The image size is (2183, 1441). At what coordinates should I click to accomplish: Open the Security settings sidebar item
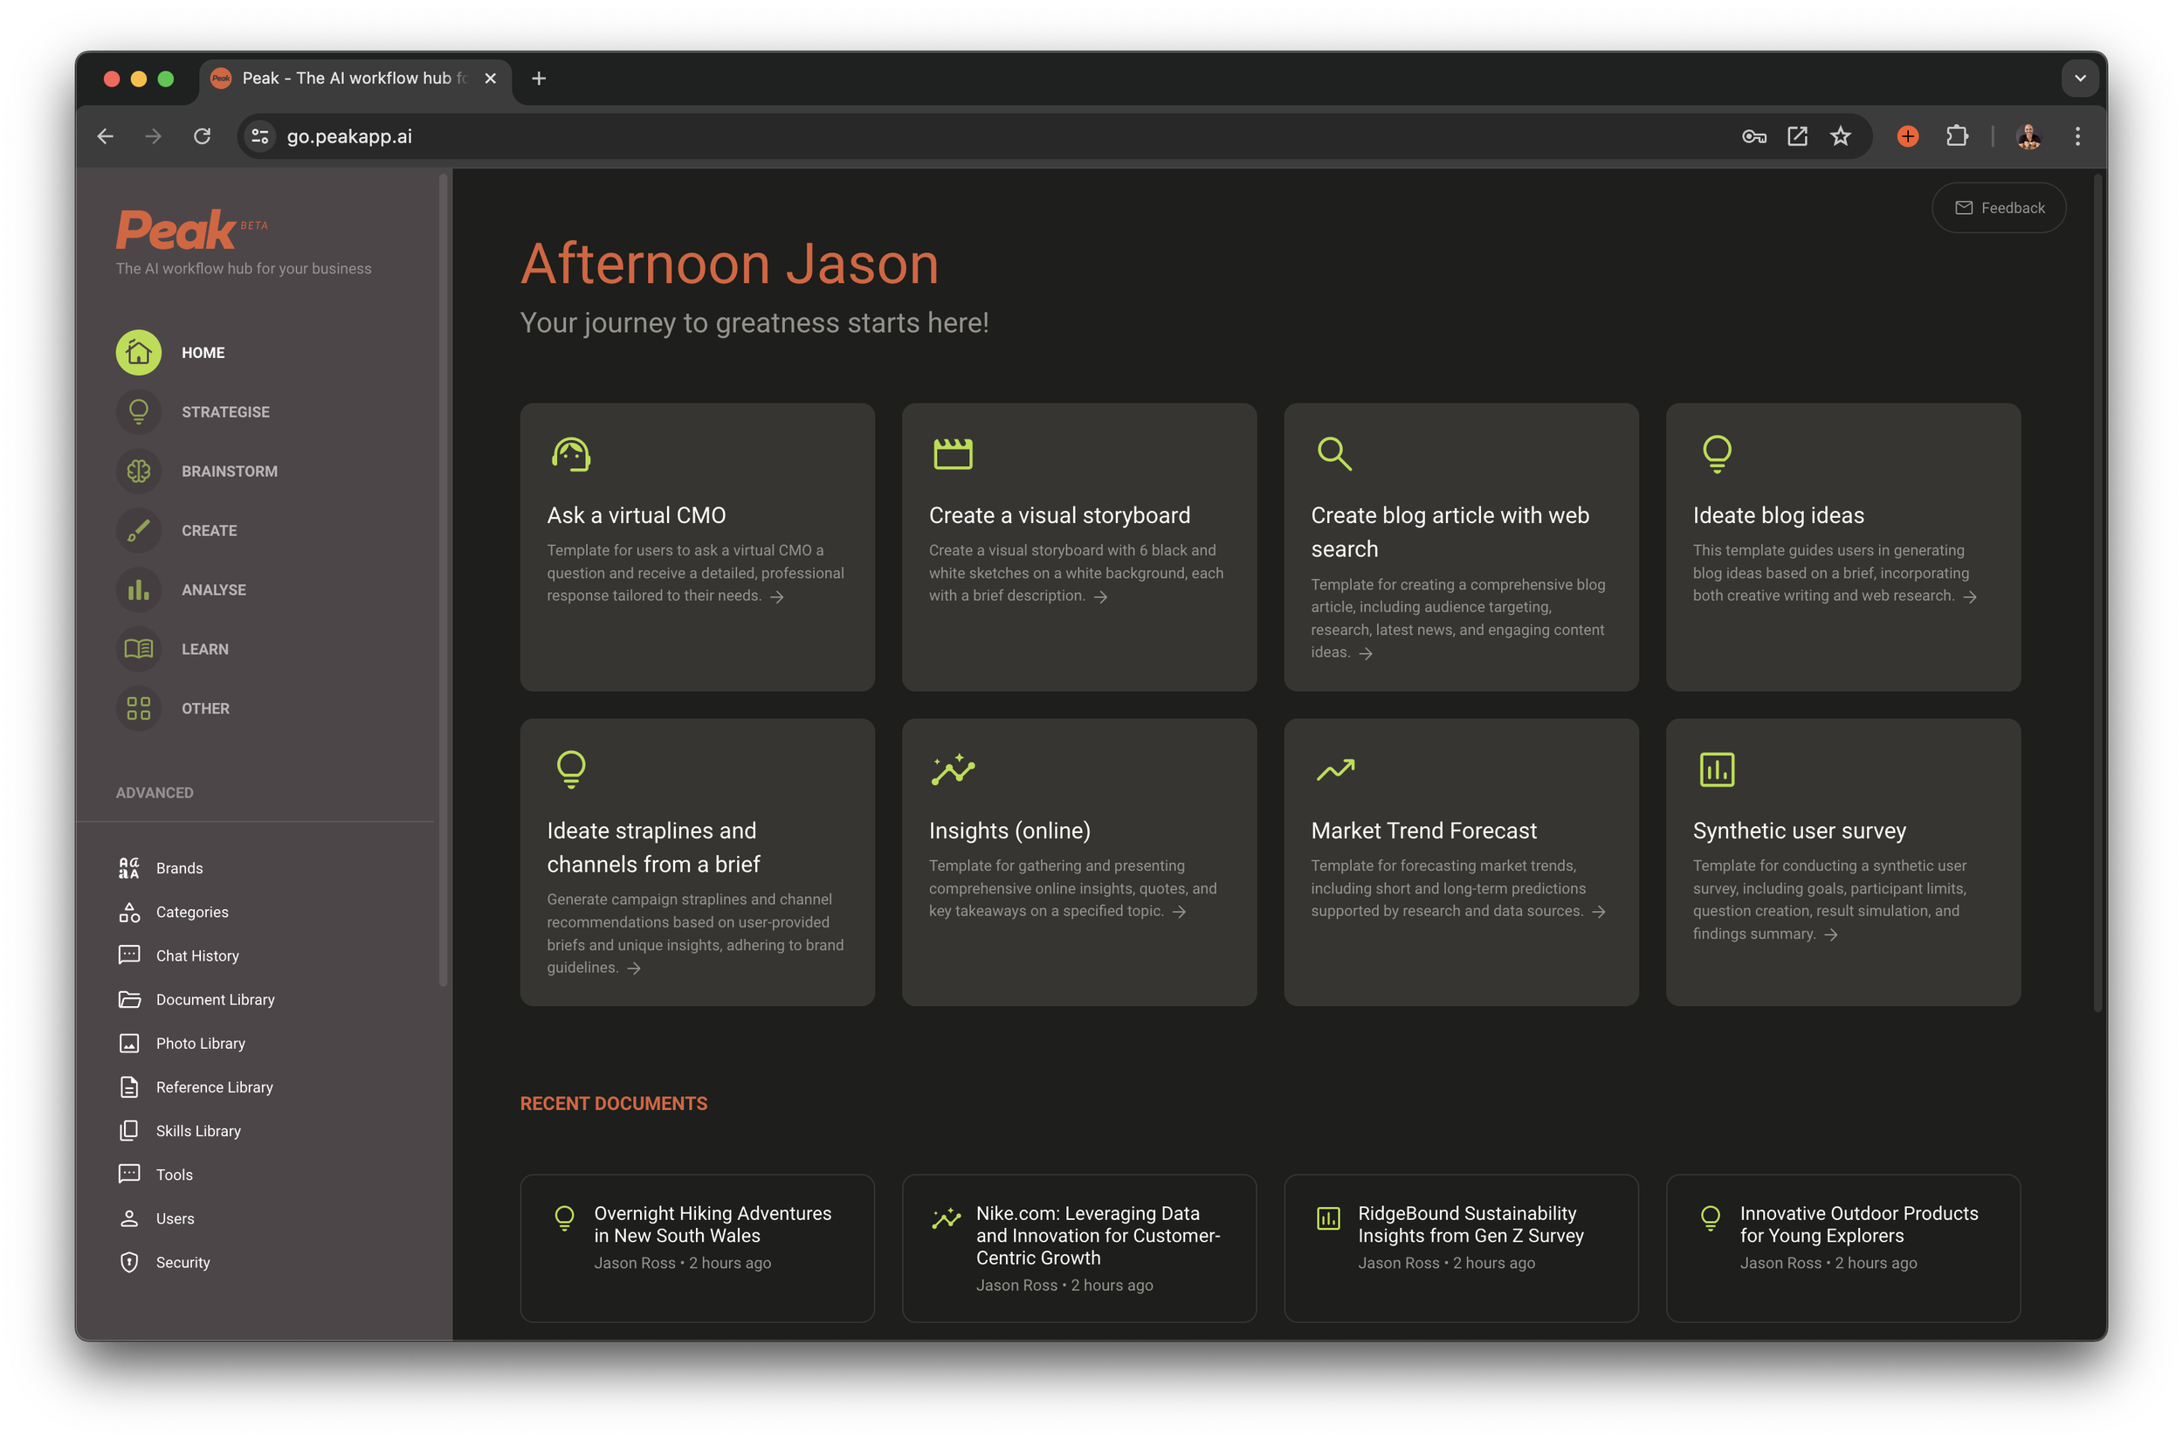pos(182,1261)
